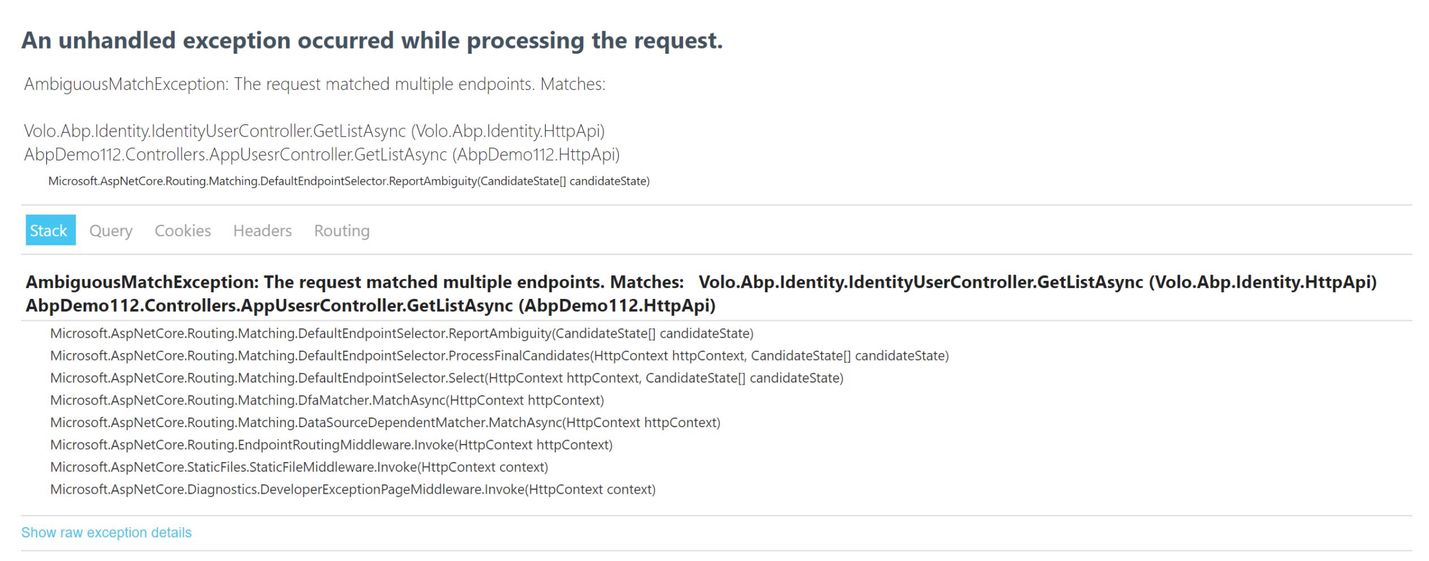Select the AppUsesrController.GetListAsync match line

click(x=322, y=153)
